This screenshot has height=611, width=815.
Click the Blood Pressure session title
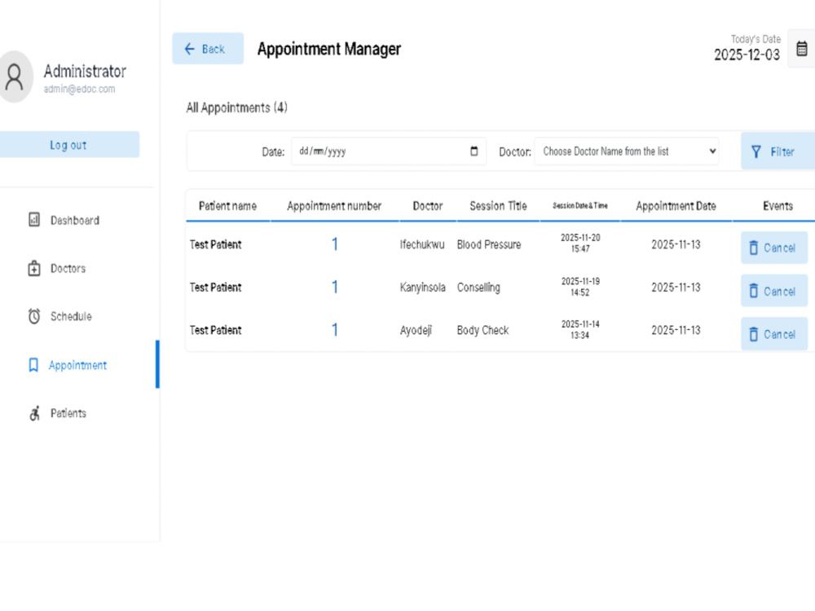488,244
